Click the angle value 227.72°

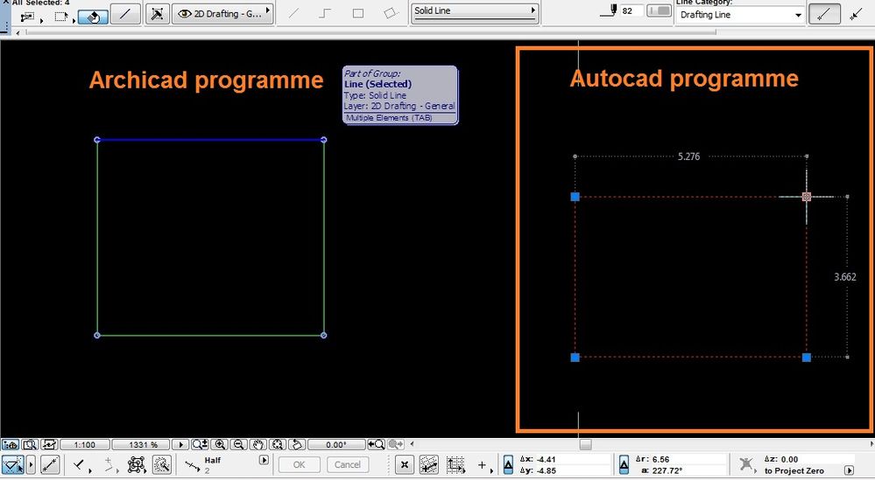(x=667, y=470)
